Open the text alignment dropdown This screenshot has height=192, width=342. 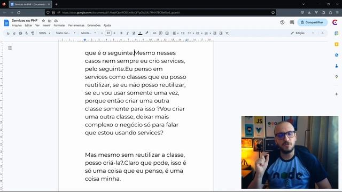click(176, 33)
